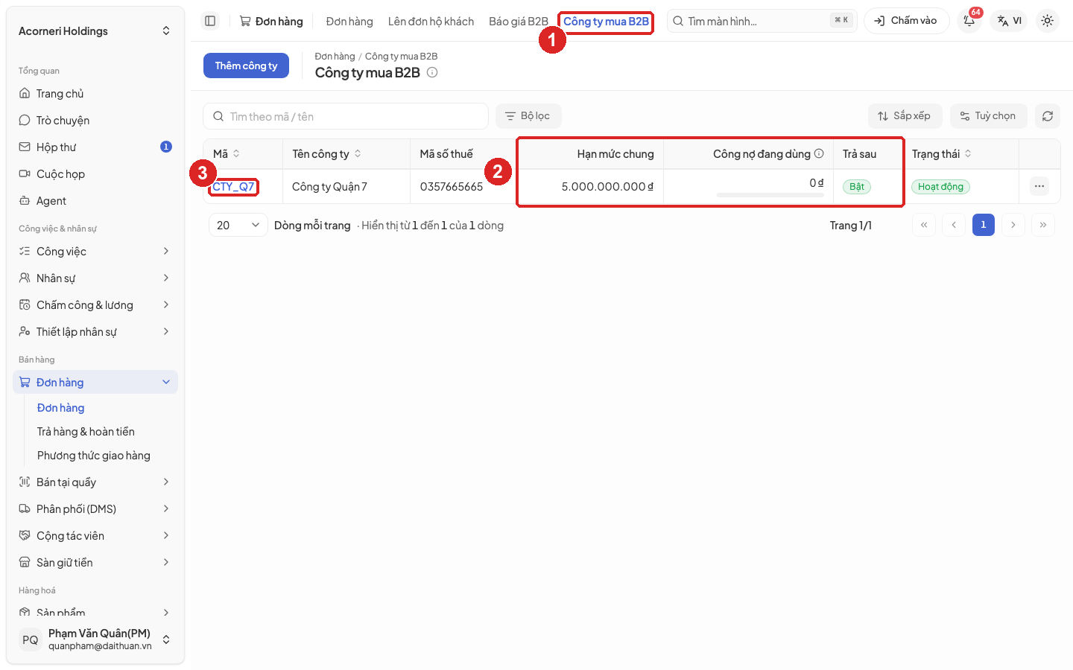Open user account menu Phạm Văn Quân

point(95,639)
